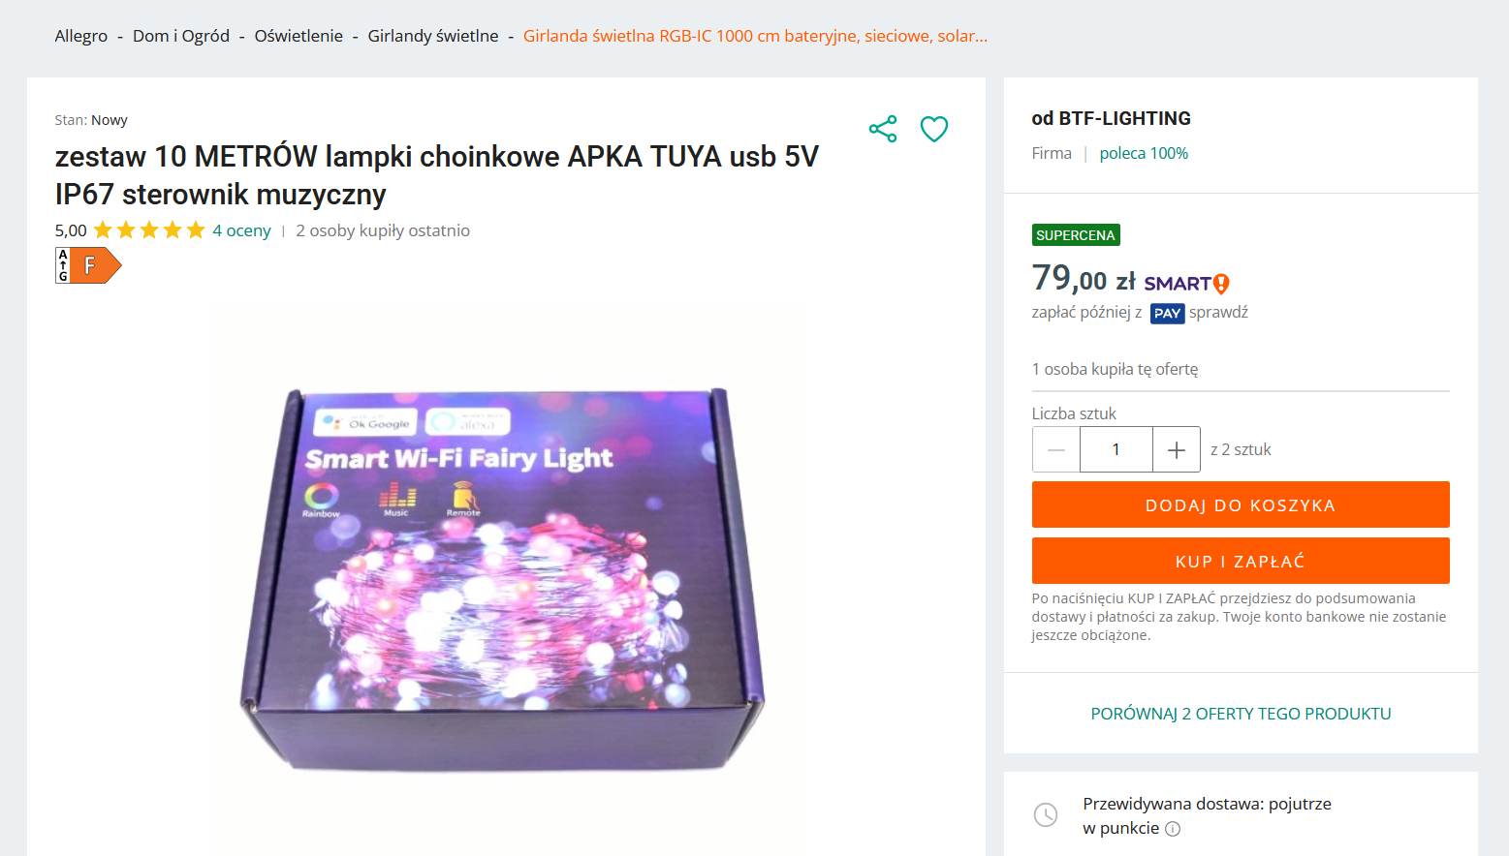Open the '4 oceny' reviews link
Image resolution: width=1509 pixels, height=856 pixels.
pyautogui.click(x=241, y=230)
